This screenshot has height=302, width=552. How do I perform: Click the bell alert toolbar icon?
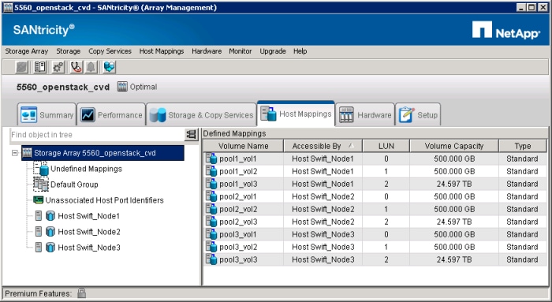click(x=91, y=67)
